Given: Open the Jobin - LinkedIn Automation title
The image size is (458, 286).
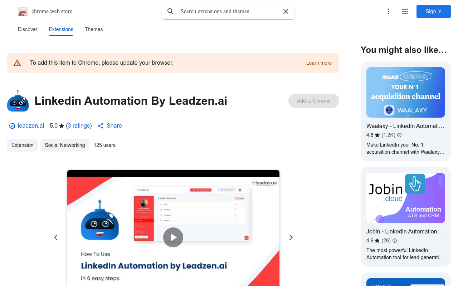Looking at the screenshot, I should tap(405, 231).
